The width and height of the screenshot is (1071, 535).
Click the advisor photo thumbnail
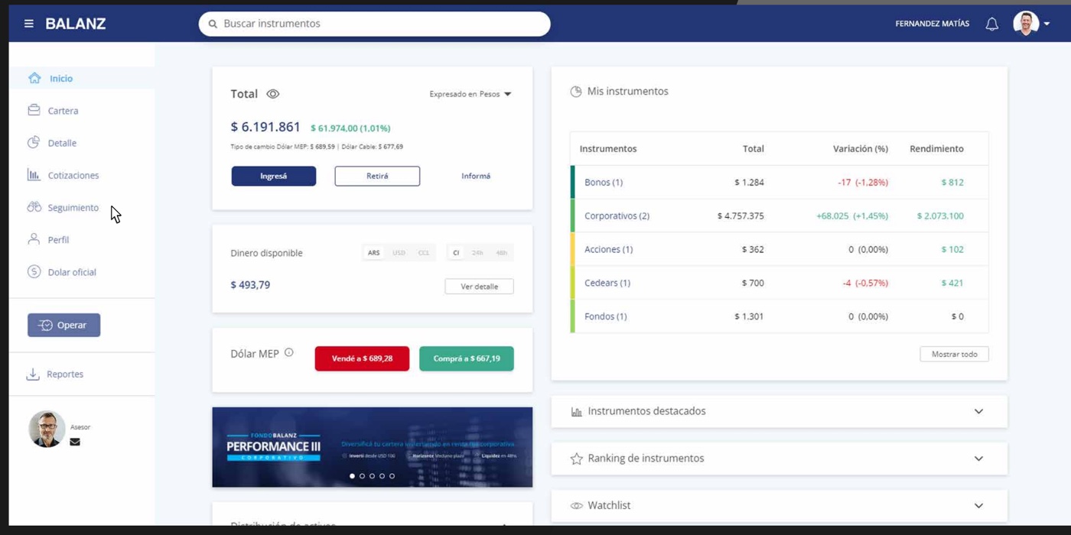pyautogui.click(x=47, y=429)
